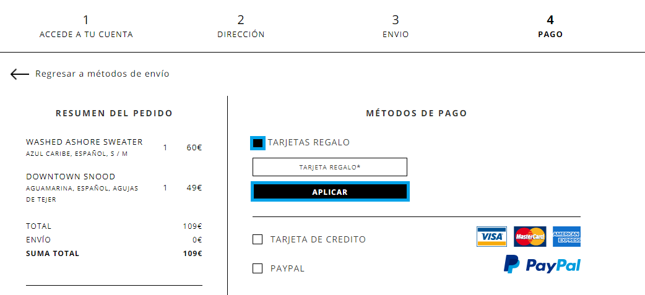Go to step 3 Envio
The image size is (645, 295).
[396, 27]
